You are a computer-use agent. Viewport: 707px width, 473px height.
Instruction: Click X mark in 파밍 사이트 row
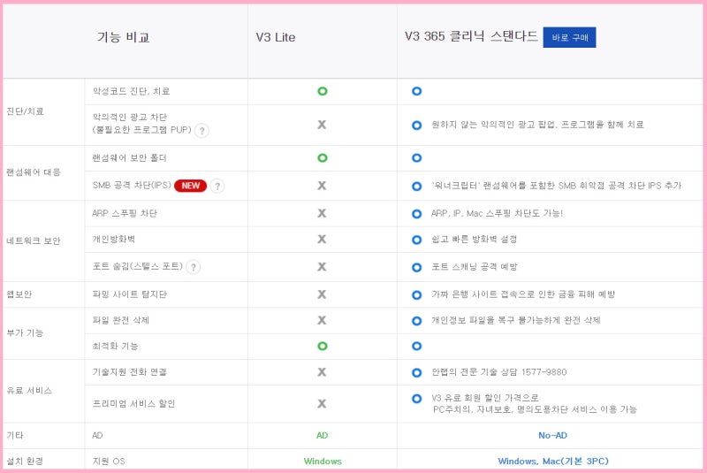(322, 294)
